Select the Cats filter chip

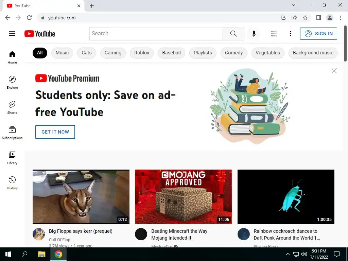87,53
